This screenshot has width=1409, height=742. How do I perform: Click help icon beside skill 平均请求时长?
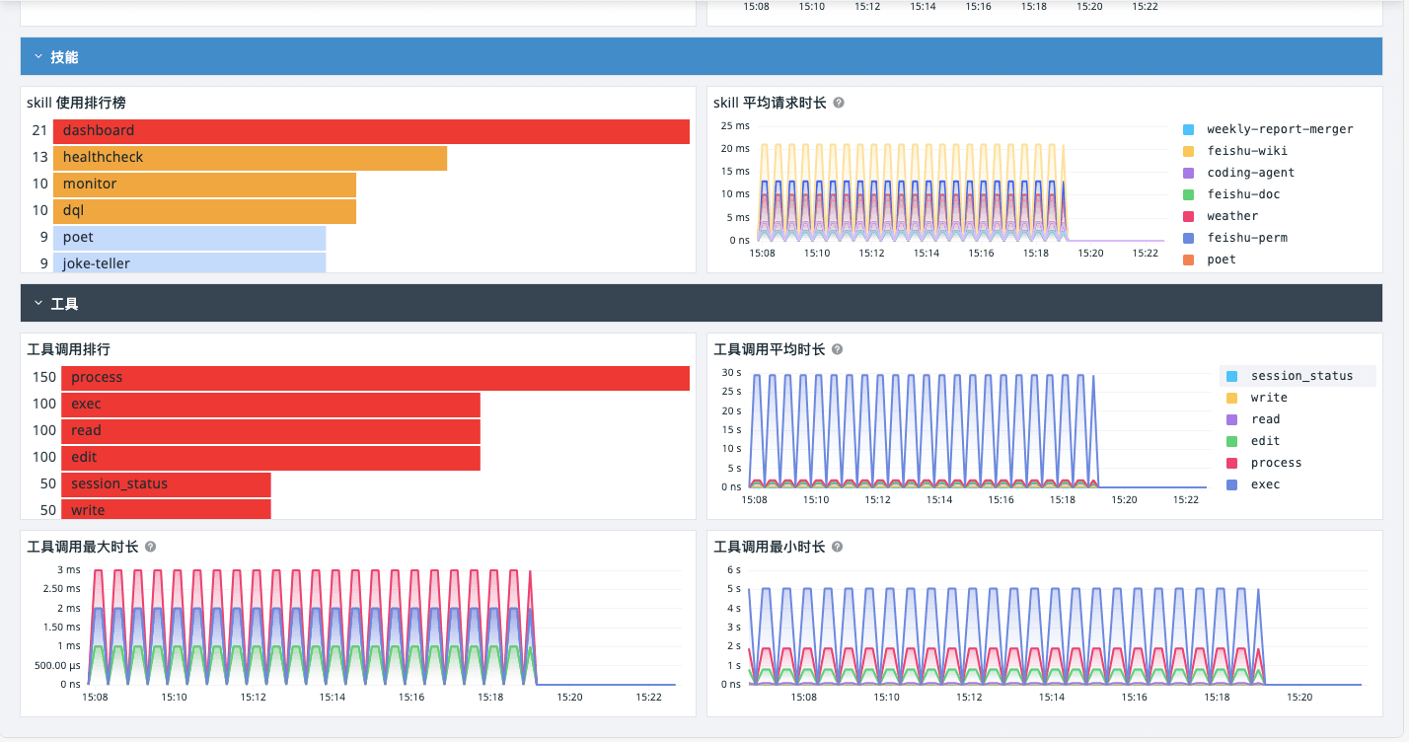point(839,103)
